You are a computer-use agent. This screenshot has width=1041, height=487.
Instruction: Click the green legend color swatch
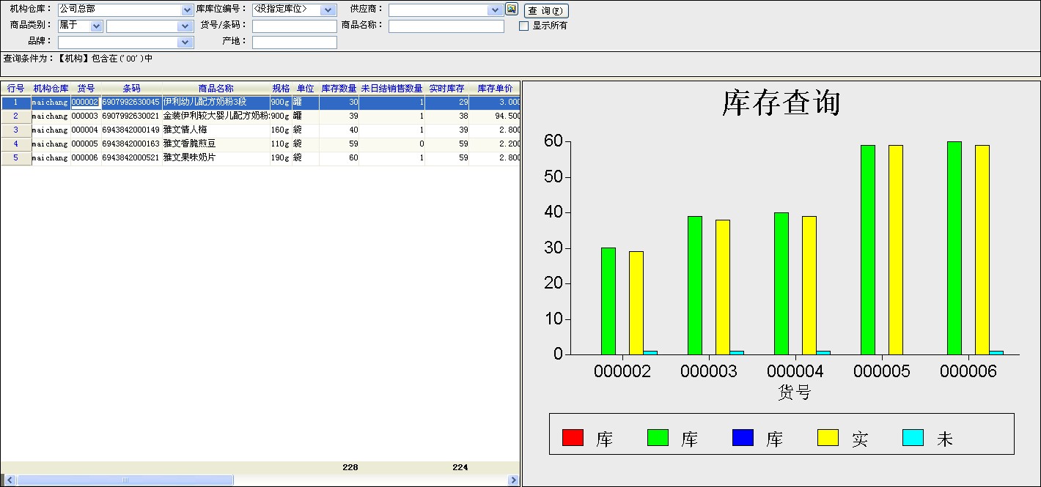[x=658, y=438]
